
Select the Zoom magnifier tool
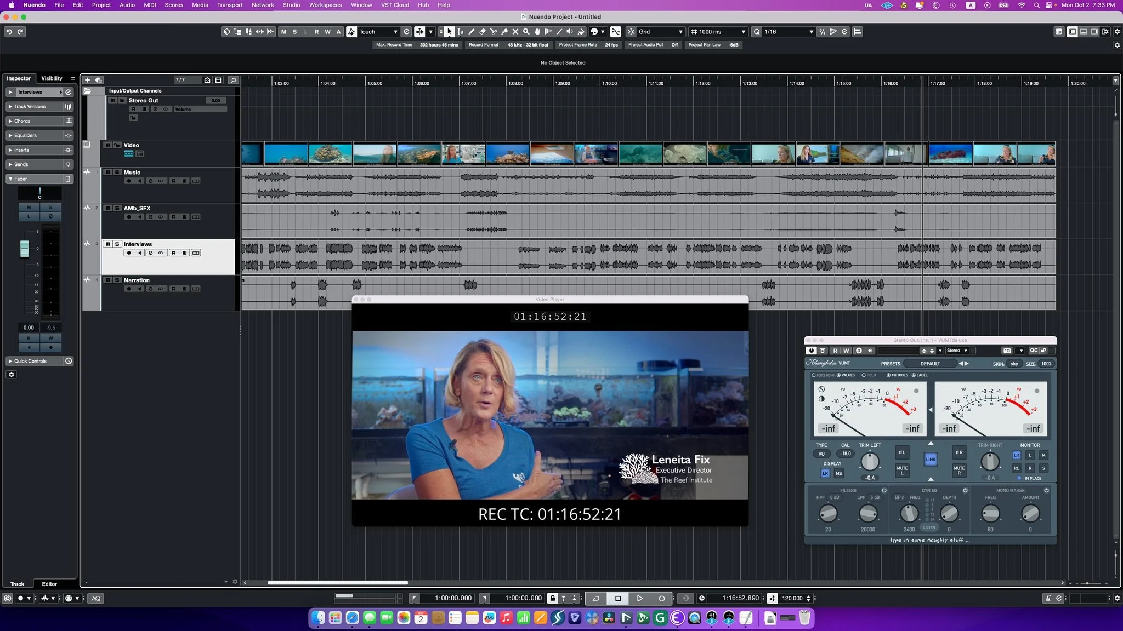coord(526,32)
